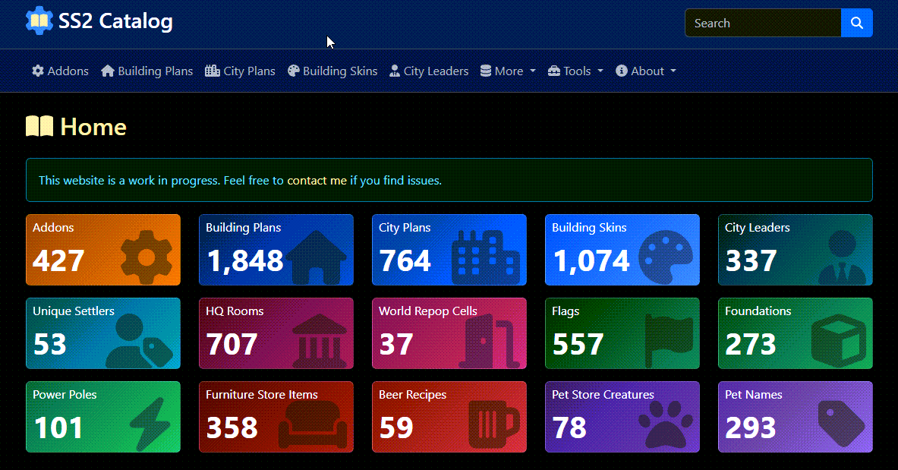898x470 pixels.
Task: Click the cube icon on Foundations card
Action: coord(837,341)
